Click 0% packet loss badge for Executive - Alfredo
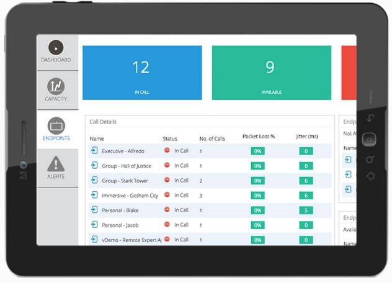 click(x=258, y=151)
